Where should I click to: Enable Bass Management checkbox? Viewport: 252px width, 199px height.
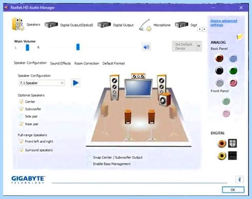pyautogui.click(x=89, y=164)
